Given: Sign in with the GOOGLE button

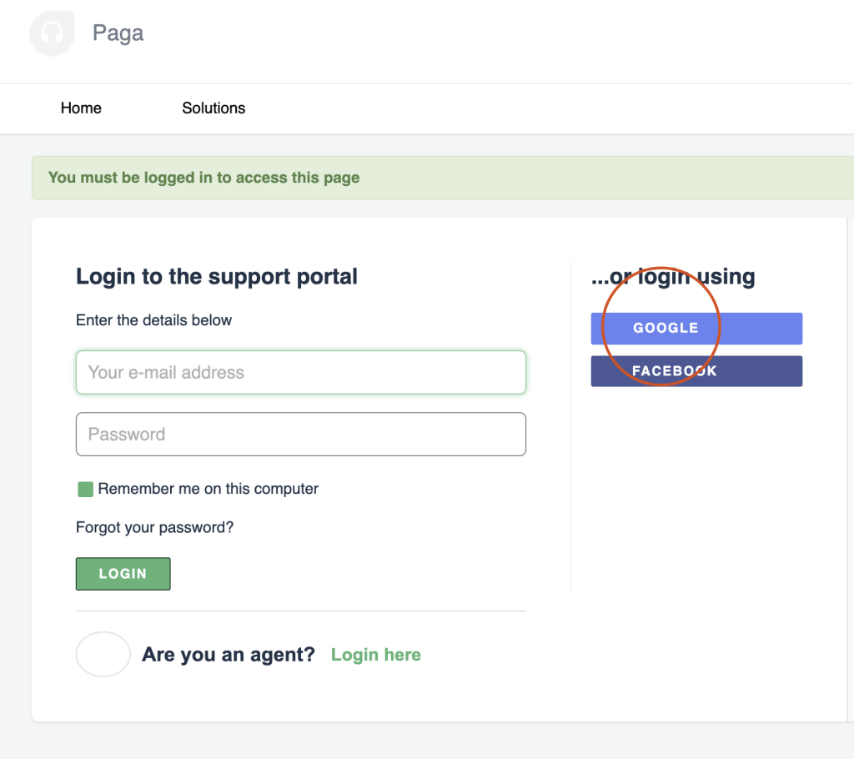Looking at the screenshot, I should [x=696, y=329].
